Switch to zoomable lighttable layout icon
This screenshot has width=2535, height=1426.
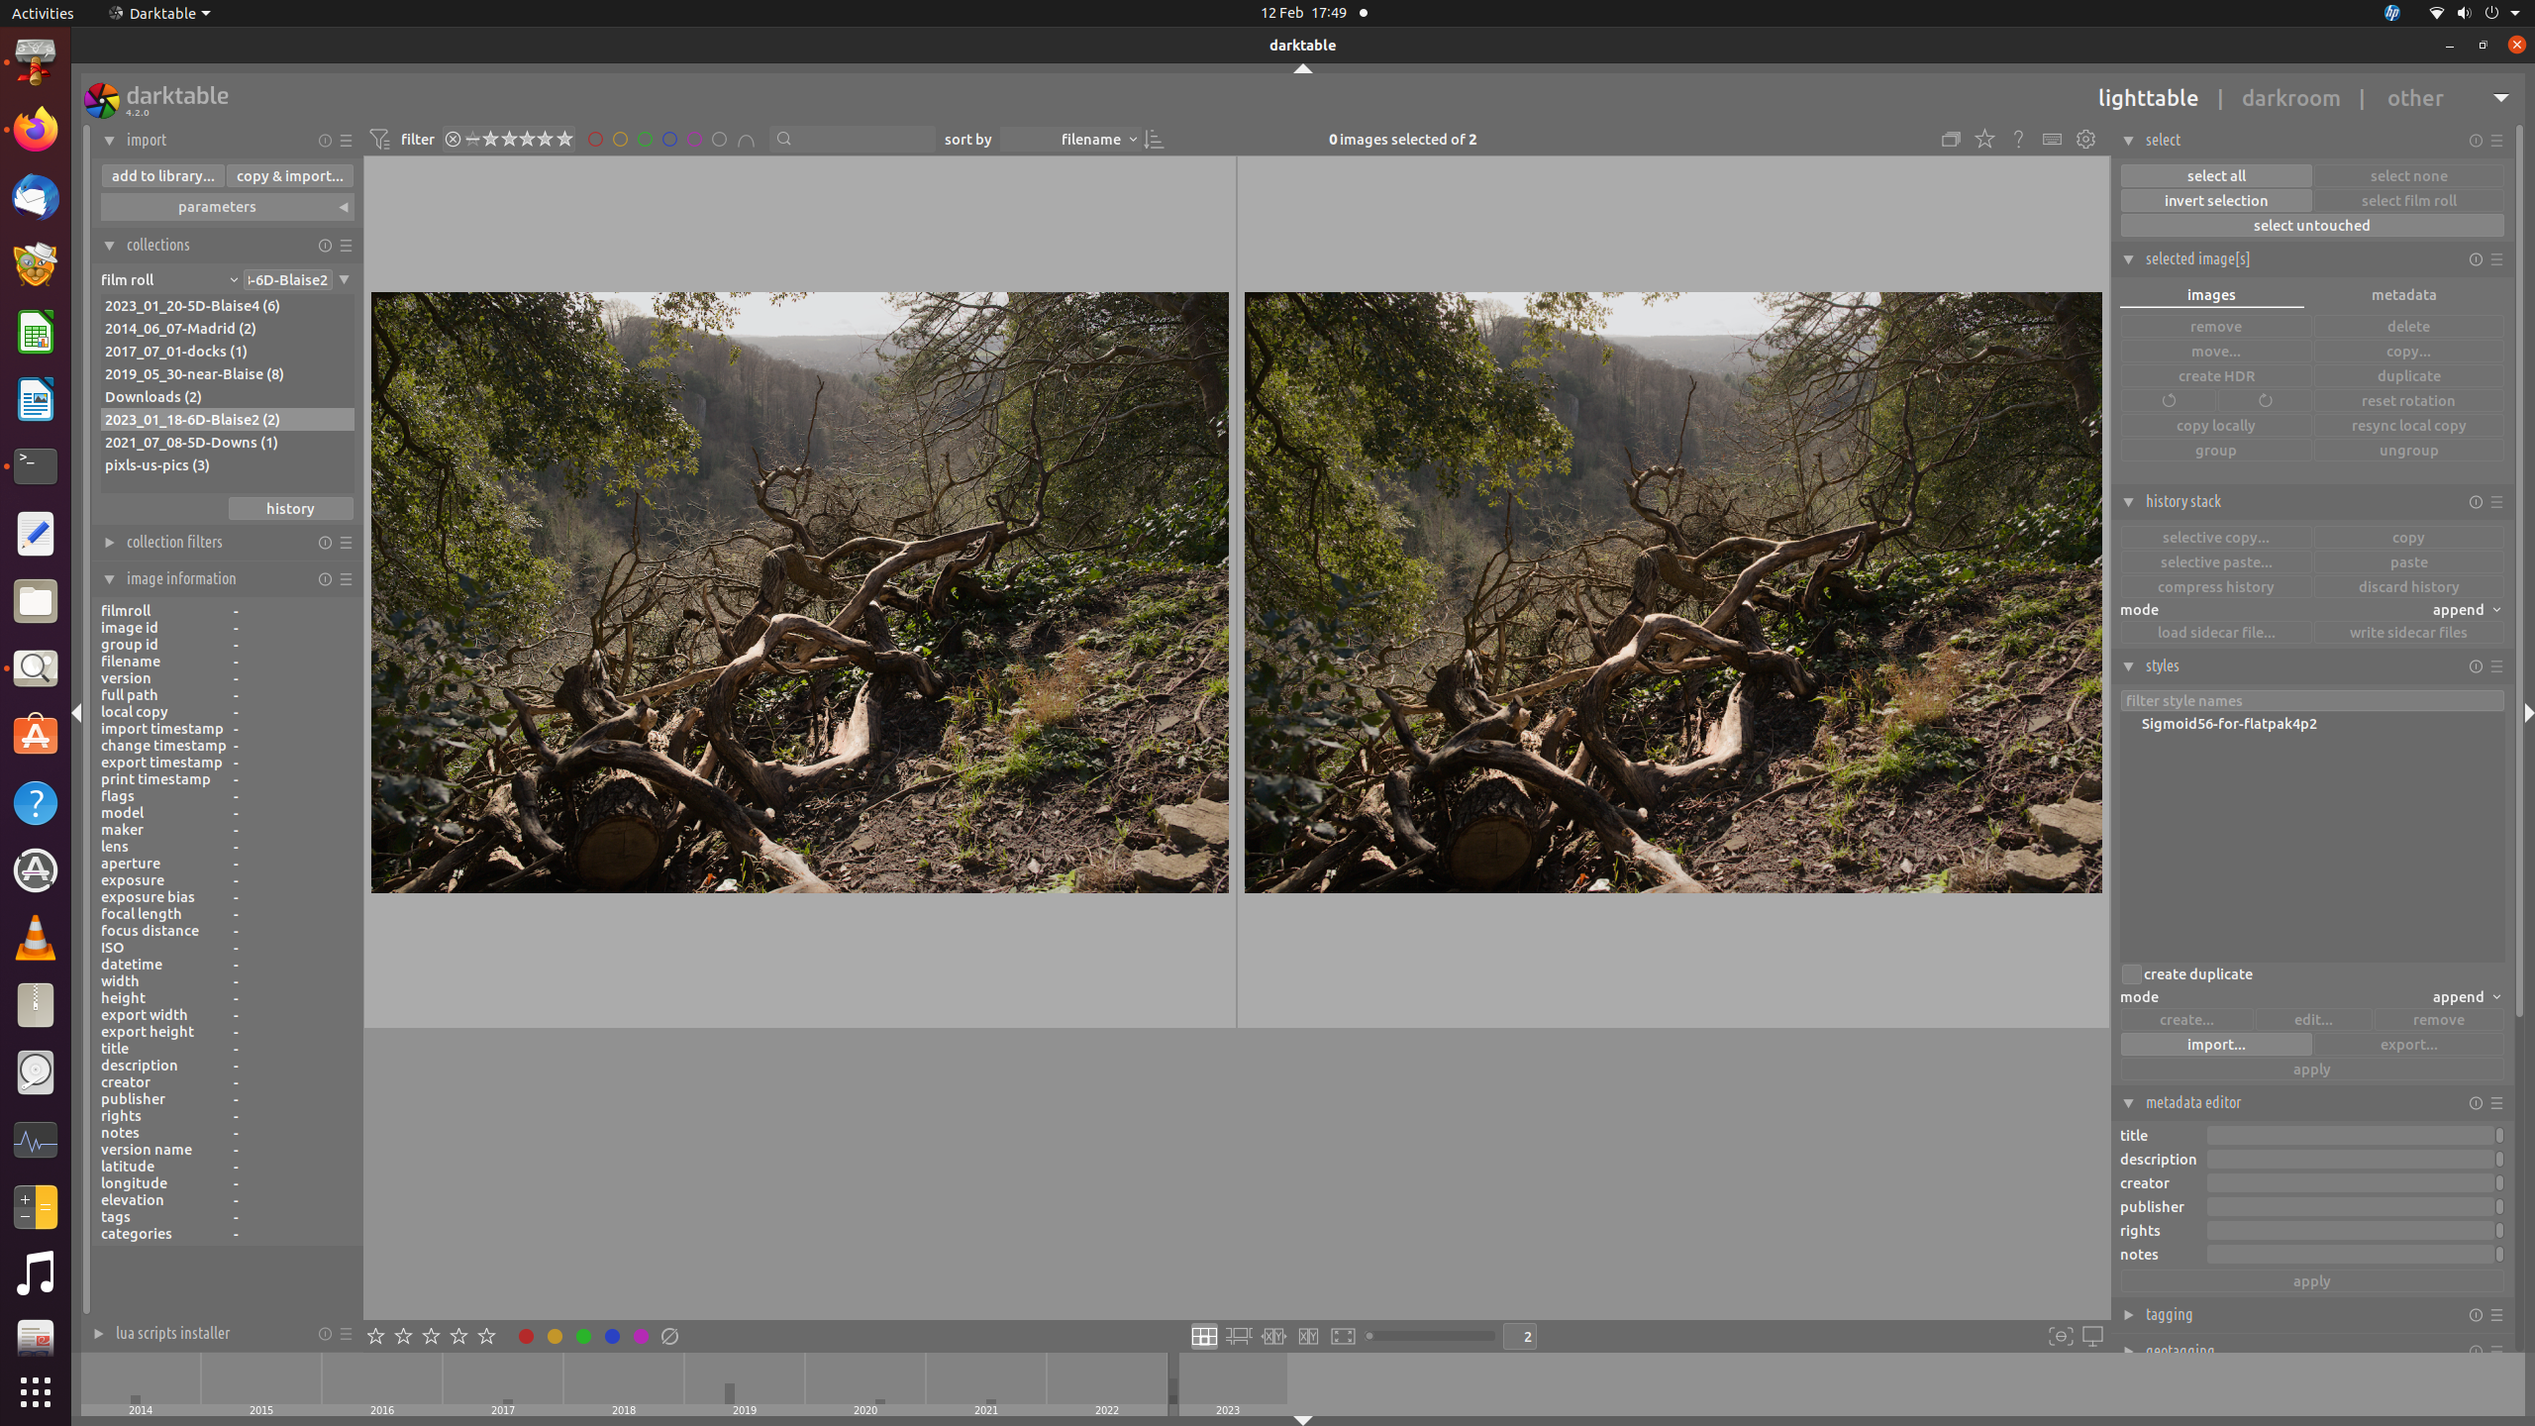point(1238,1336)
